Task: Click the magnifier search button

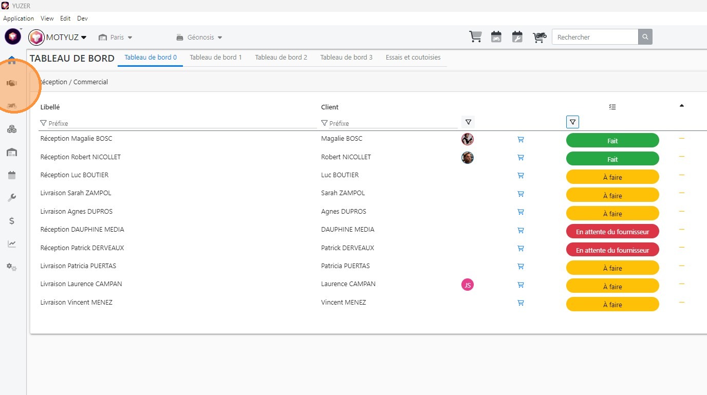Action: (645, 37)
